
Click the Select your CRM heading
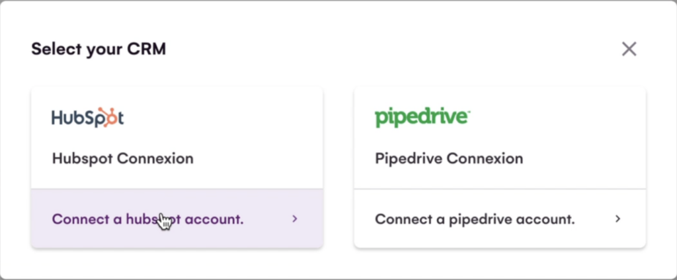tap(99, 49)
